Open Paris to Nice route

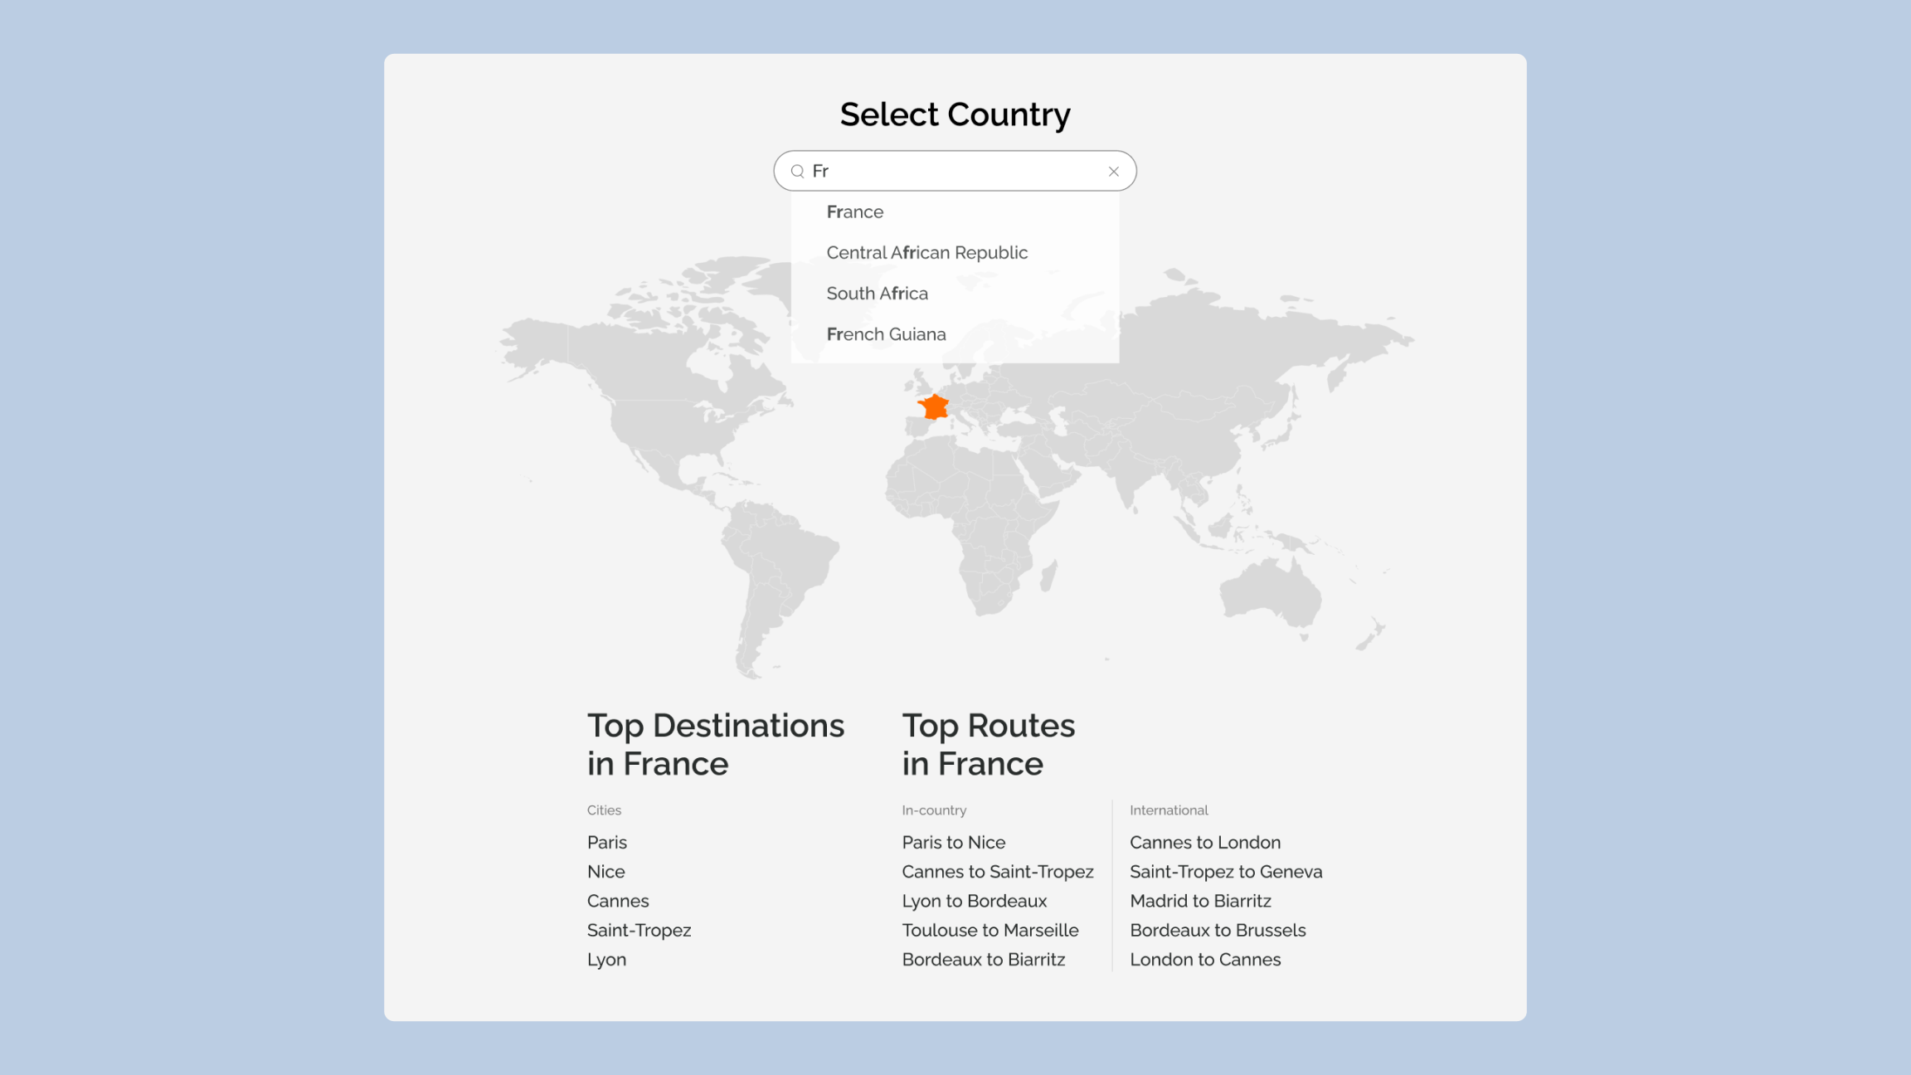[953, 843]
